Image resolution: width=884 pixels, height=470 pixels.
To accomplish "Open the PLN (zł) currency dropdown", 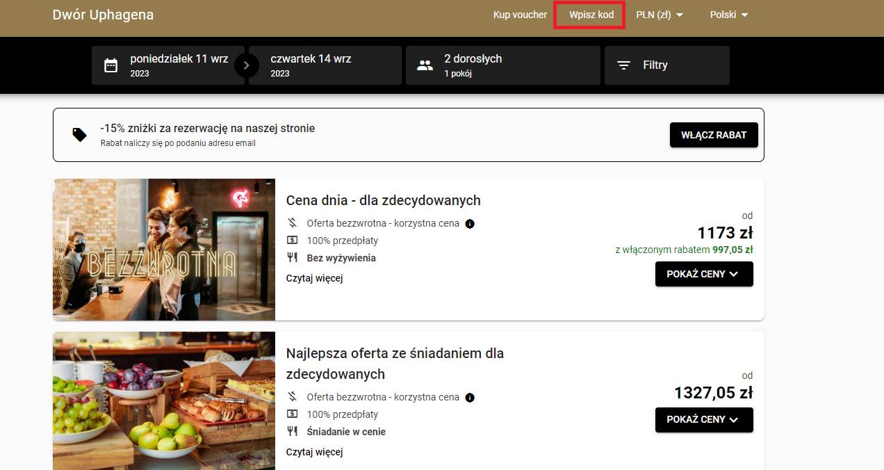I will coord(659,15).
